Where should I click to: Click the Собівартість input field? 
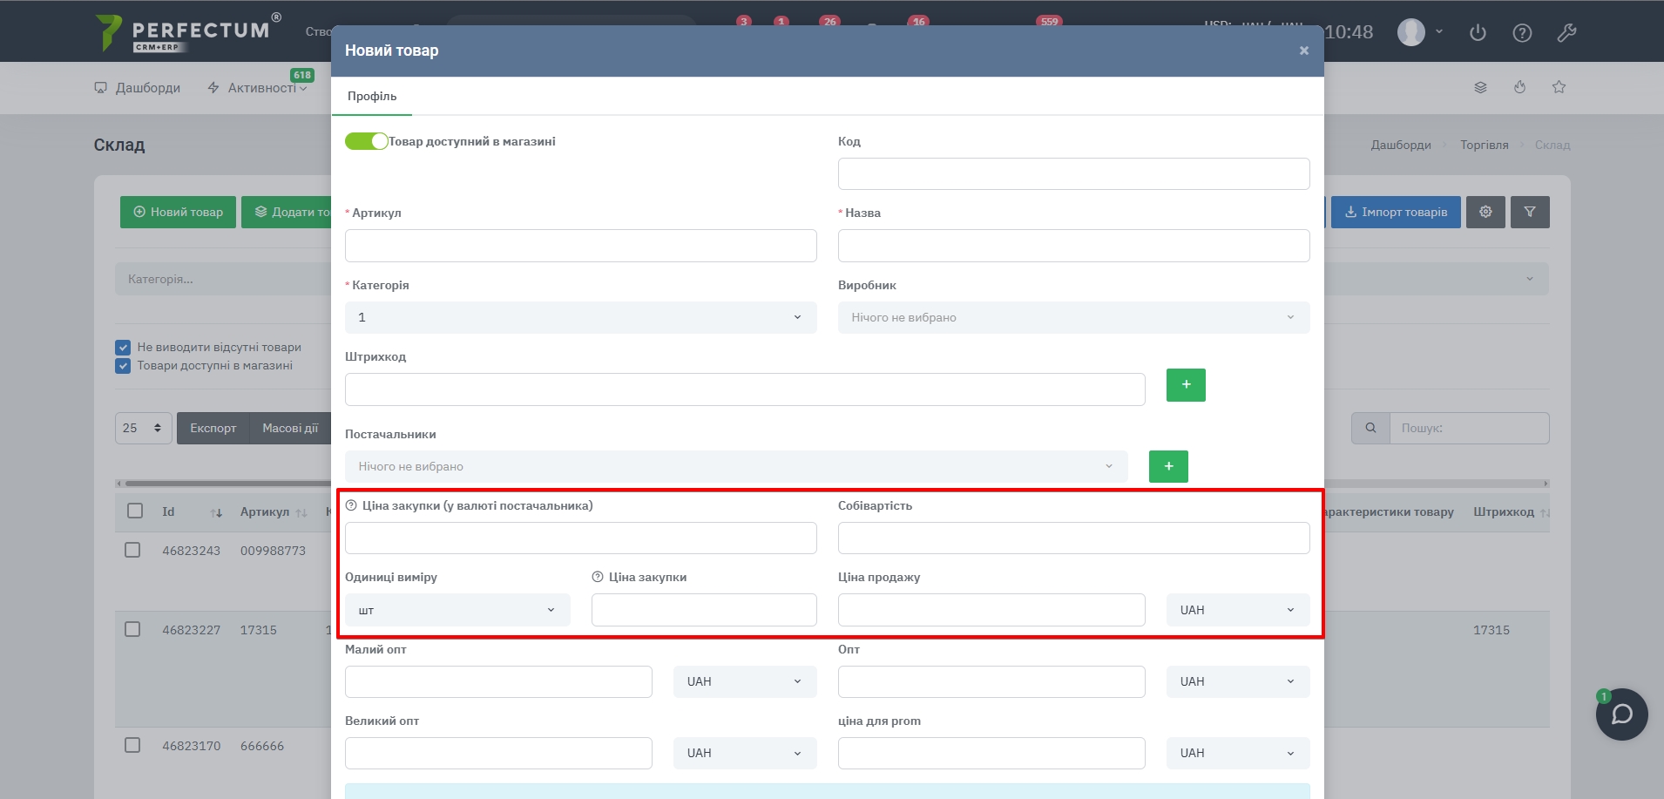pos(1073,538)
